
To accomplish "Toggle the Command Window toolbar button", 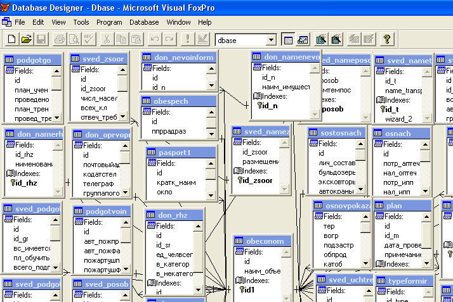I will pos(288,39).
